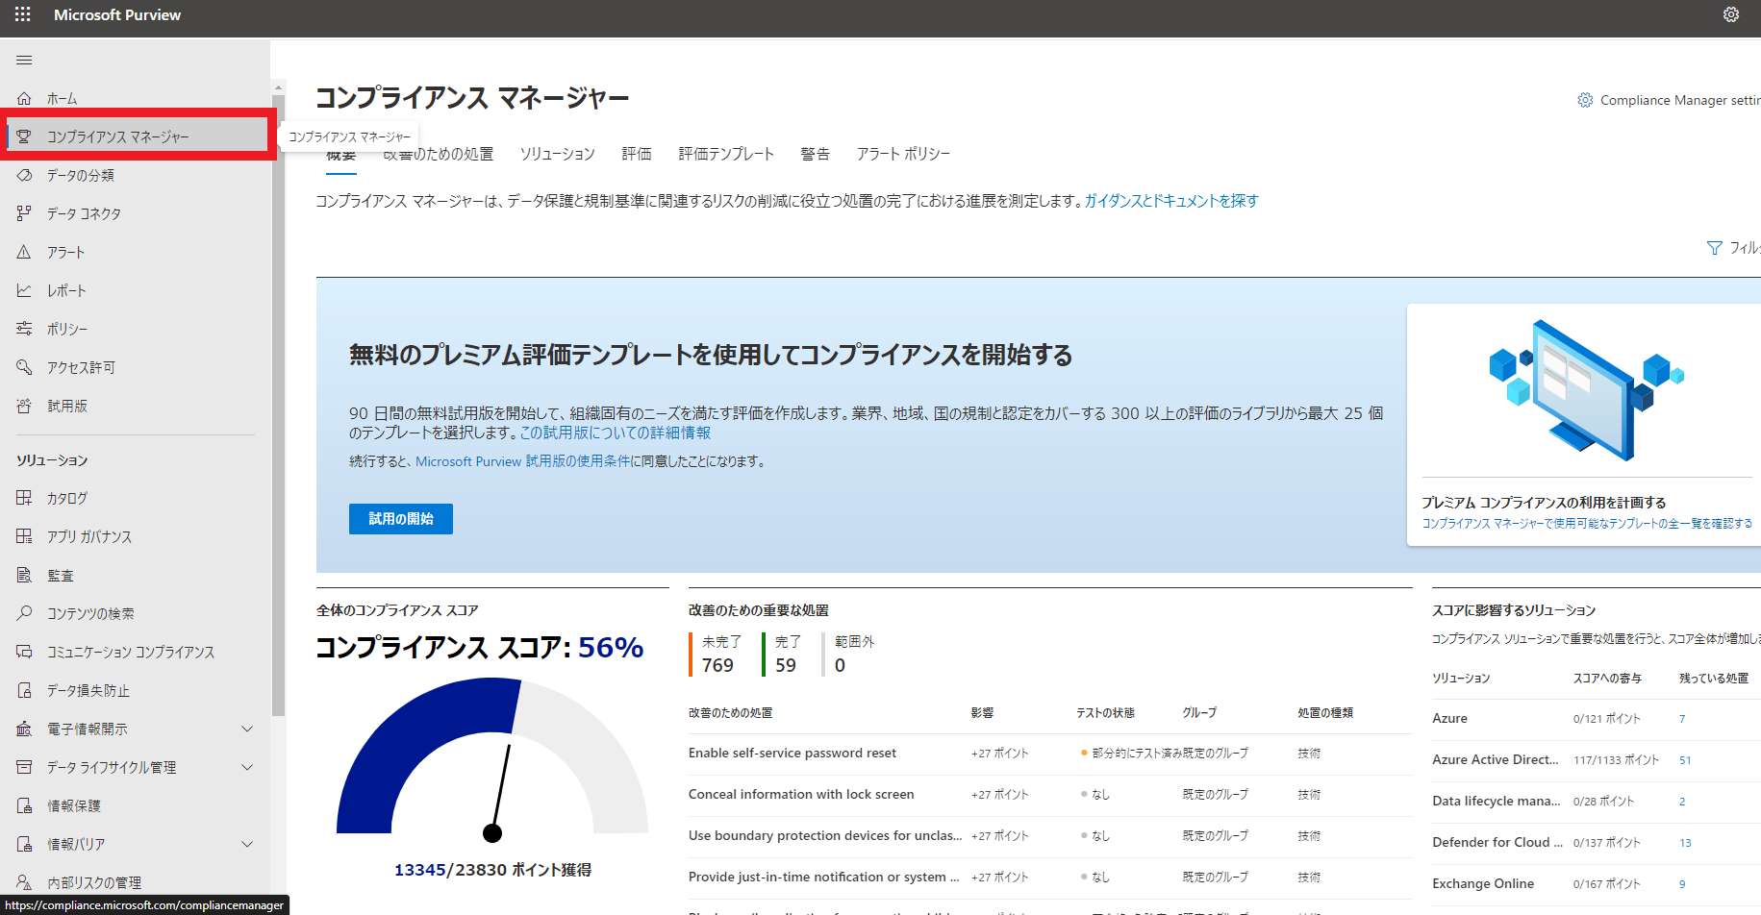Select the Azure solution row
Image resolution: width=1761 pixels, height=915 pixels.
tap(1597, 719)
